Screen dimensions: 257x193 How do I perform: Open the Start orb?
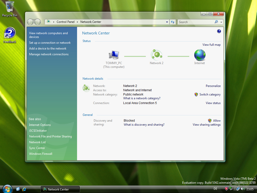(7, 189)
